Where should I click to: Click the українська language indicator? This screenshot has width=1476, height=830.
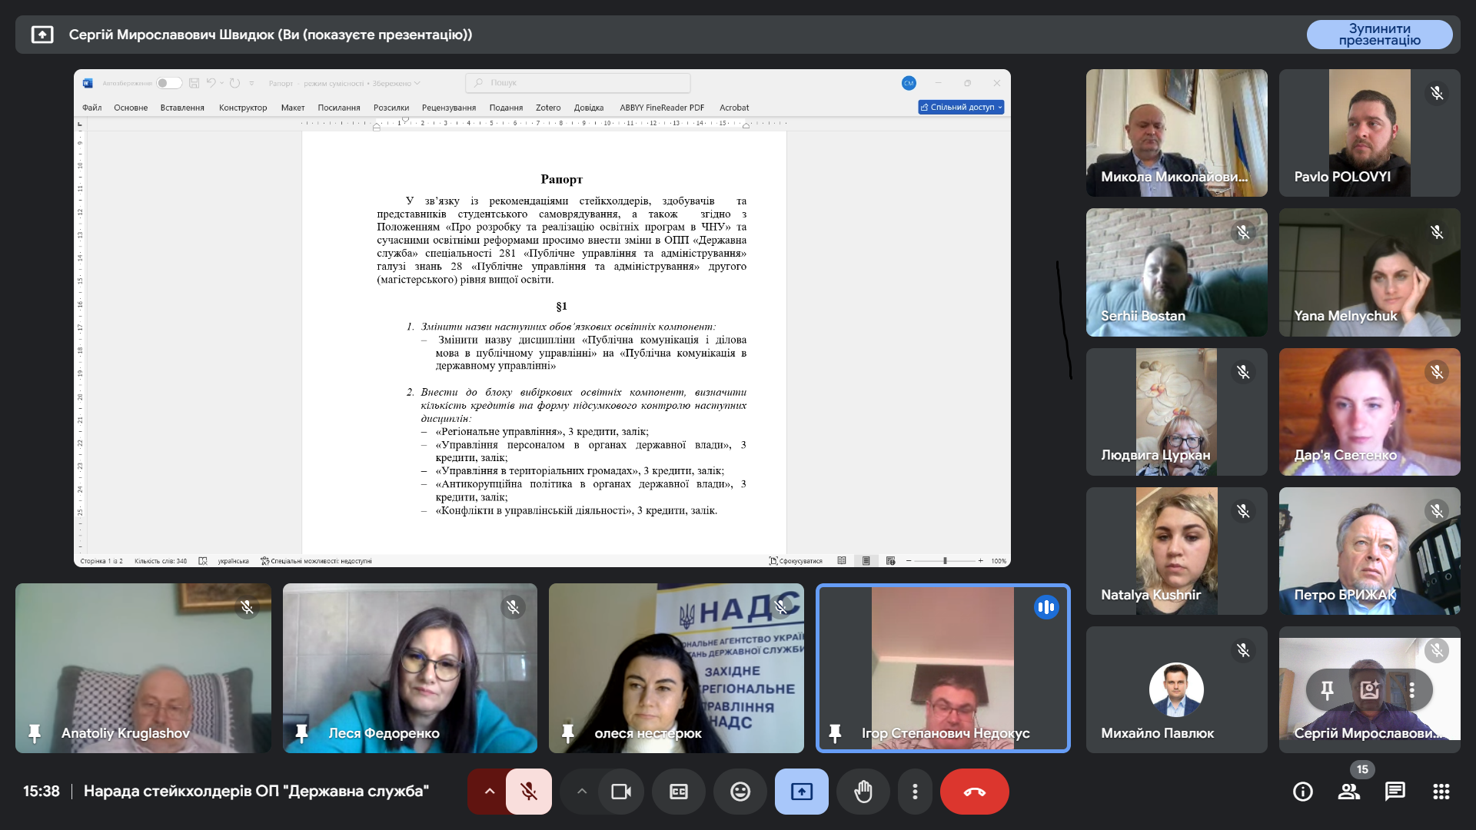[x=234, y=561]
